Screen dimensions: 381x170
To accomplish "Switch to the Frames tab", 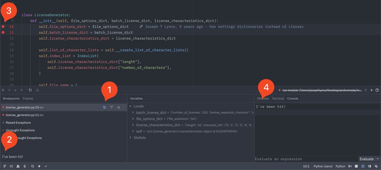I will point(28,99).
